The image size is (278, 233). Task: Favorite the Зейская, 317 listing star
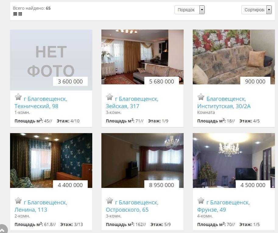pos(109,97)
